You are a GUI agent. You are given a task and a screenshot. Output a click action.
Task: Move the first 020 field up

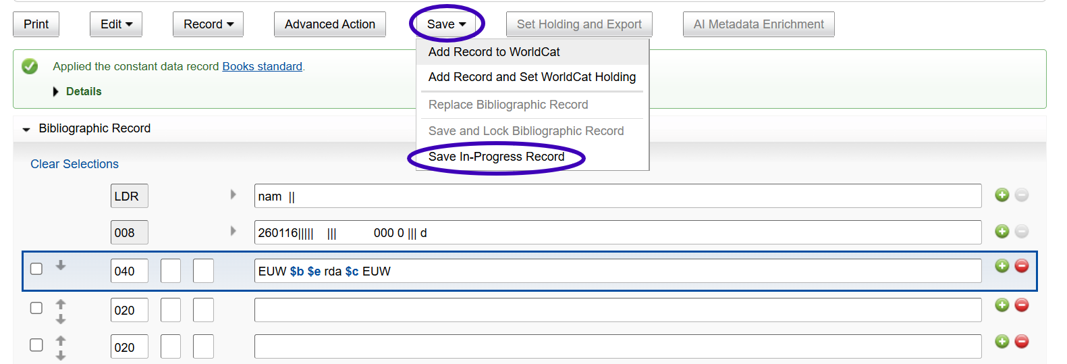(61, 304)
